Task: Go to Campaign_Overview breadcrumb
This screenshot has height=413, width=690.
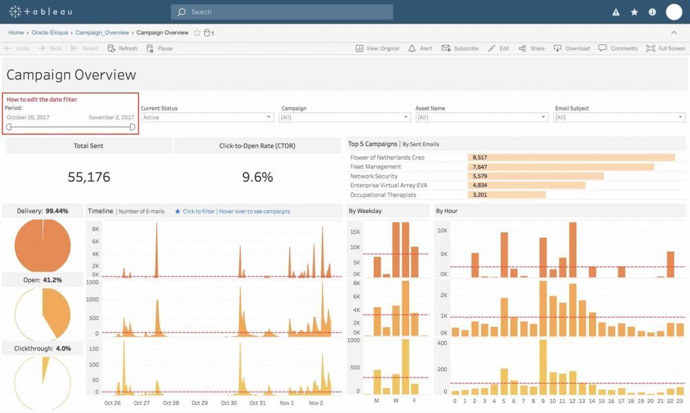Action: [x=102, y=32]
